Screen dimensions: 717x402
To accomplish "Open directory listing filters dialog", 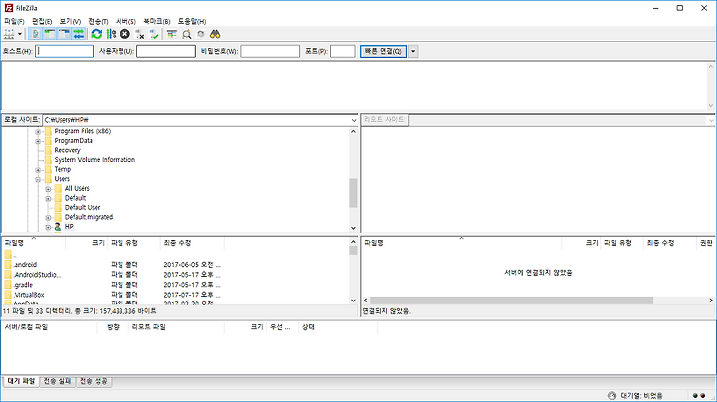I will 172,34.
